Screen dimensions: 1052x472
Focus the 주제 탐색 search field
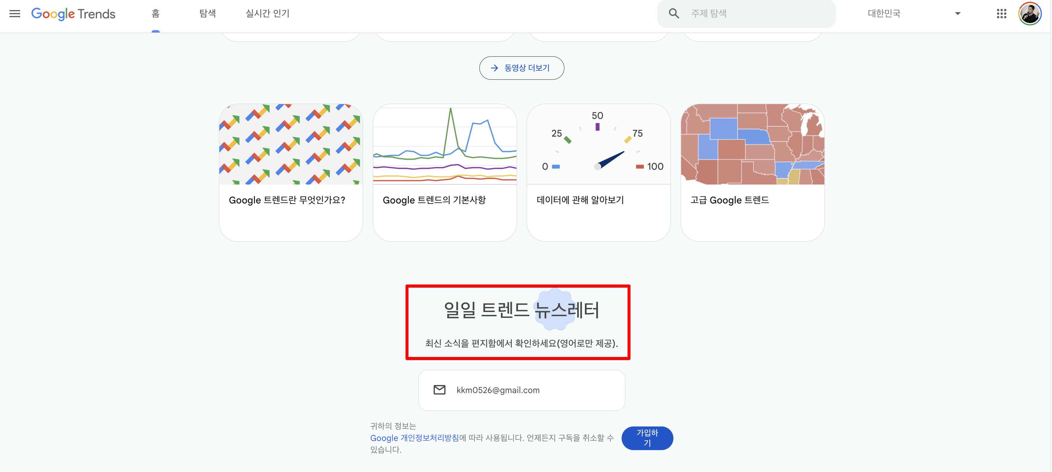coord(747,14)
